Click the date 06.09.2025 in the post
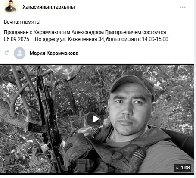 16,39
